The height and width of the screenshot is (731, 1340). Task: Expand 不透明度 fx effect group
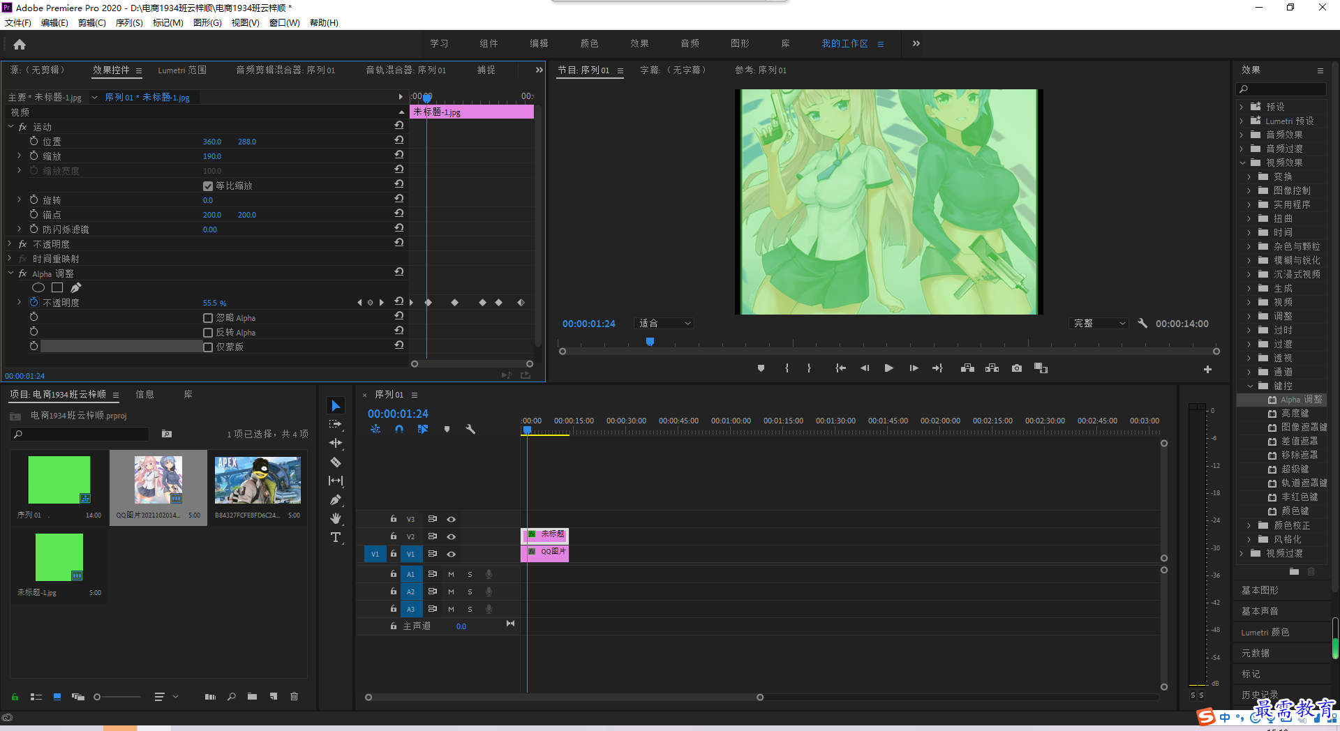tap(11, 244)
